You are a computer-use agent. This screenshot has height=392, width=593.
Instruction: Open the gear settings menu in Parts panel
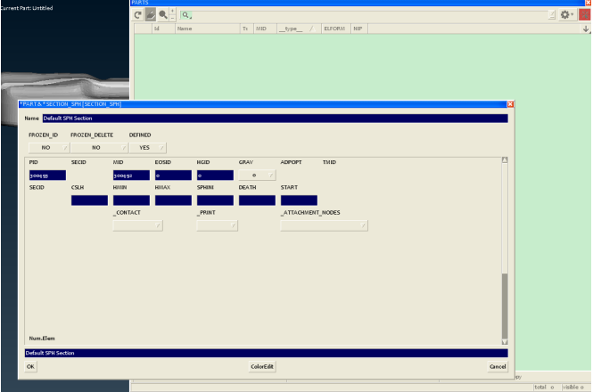(566, 16)
